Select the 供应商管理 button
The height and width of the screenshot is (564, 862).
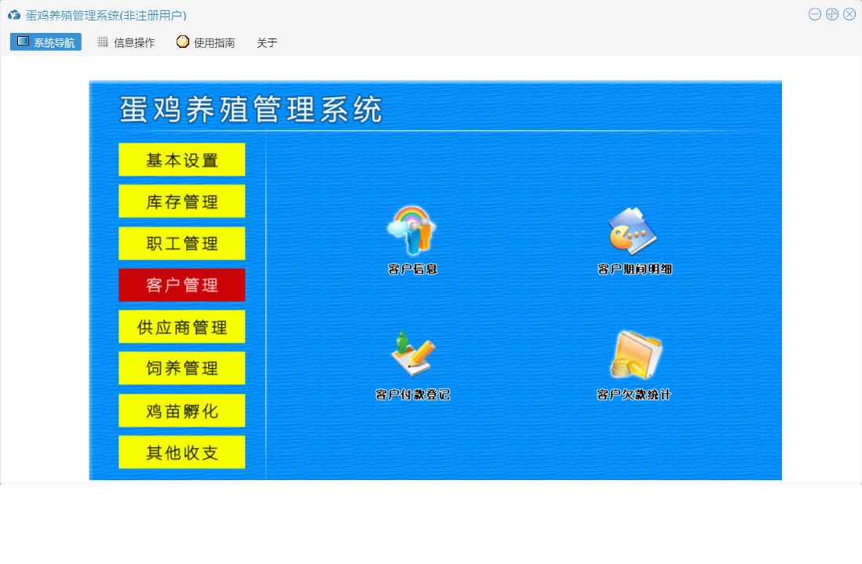pyautogui.click(x=182, y=327)
